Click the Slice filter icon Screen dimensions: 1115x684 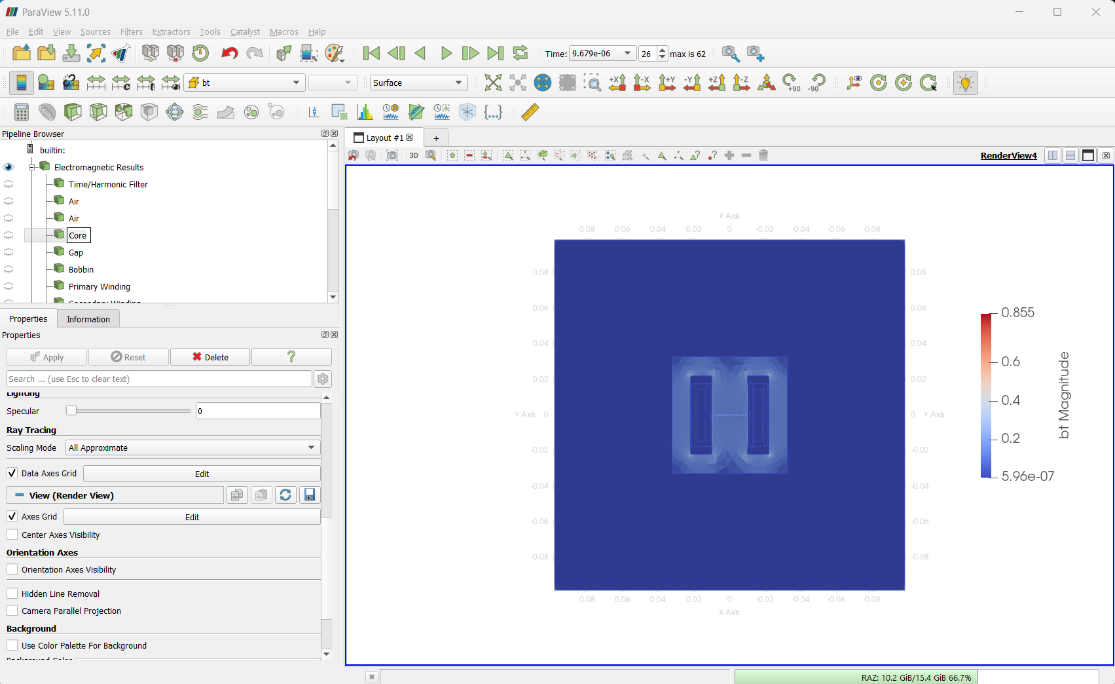98,112
